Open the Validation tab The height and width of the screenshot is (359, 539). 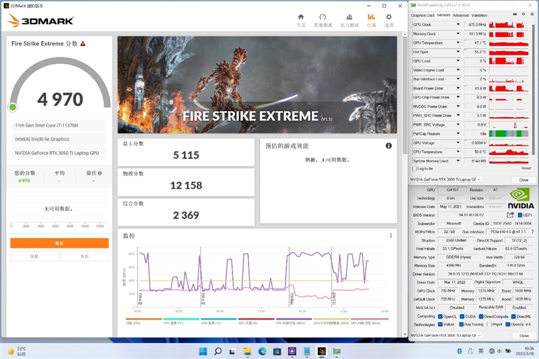(x=479, y=15)
